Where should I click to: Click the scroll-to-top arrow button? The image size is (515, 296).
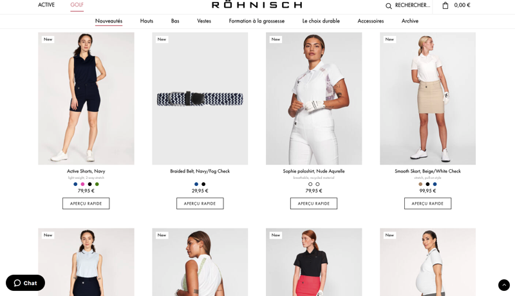point(504,285)
